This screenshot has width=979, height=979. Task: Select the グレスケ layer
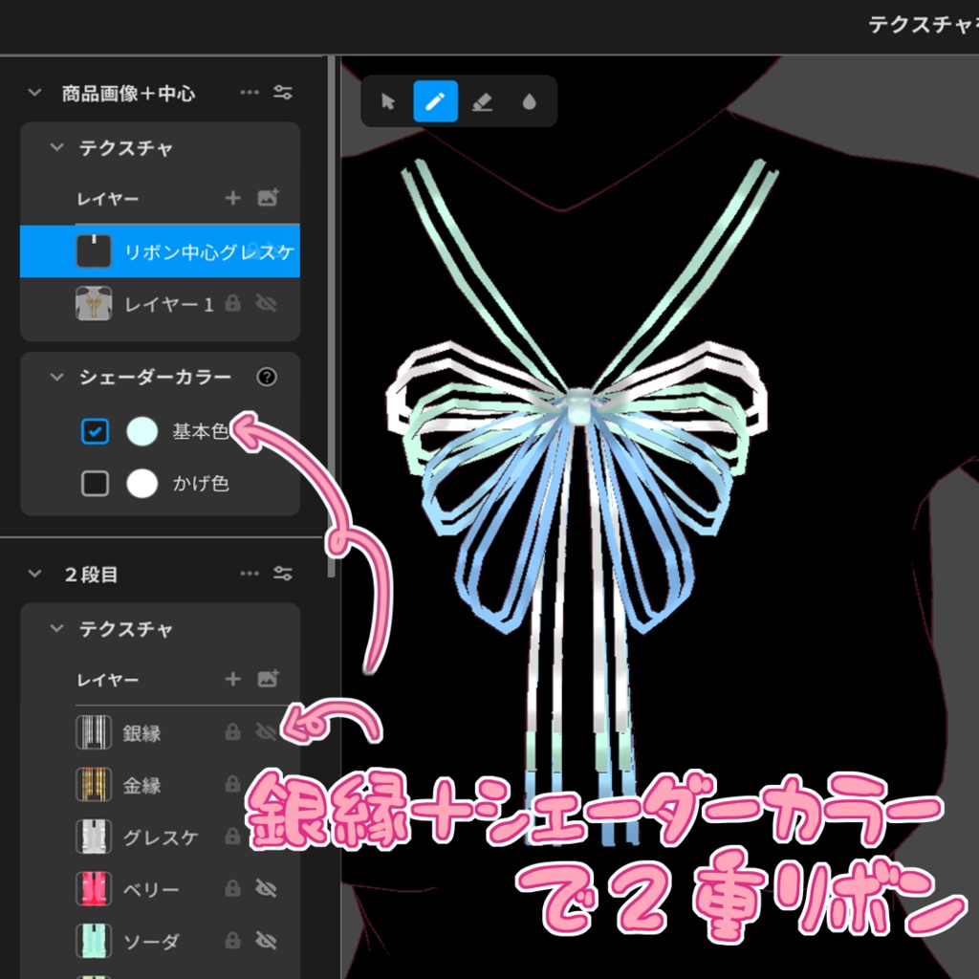click(161, 837)
